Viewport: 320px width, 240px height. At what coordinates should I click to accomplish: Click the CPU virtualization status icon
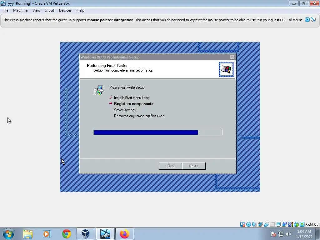[290, 224]
